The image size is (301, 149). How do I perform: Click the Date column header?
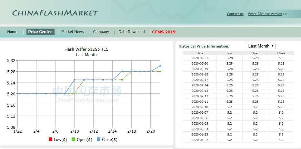pos(200,53)
